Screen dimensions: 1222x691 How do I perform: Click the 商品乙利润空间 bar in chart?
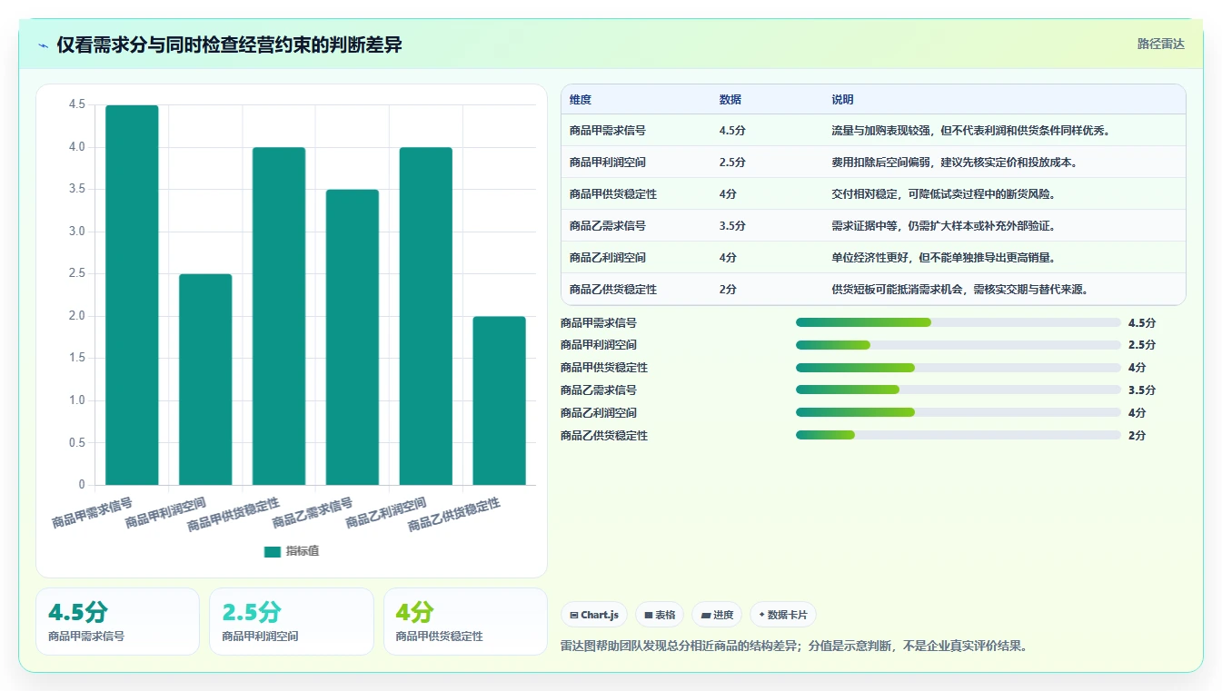pos(426,316)
